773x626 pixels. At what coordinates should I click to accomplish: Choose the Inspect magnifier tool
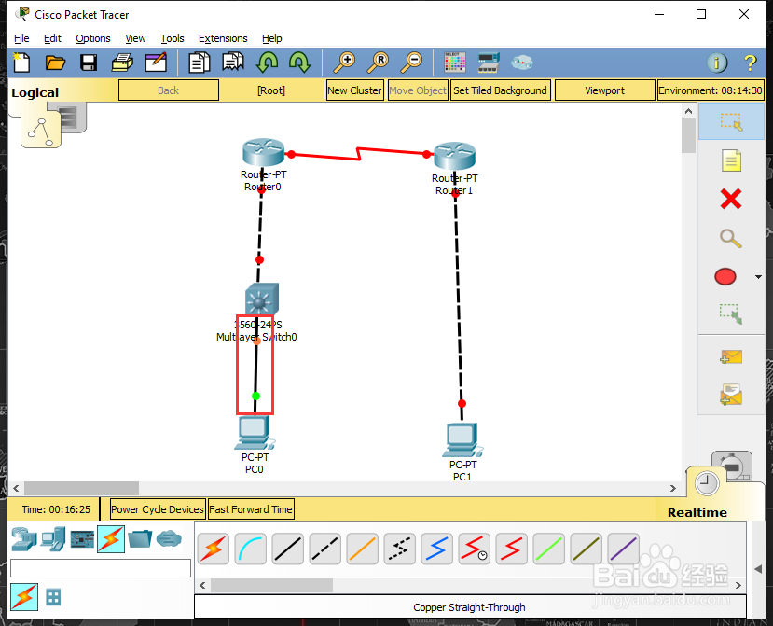point(731,238)
